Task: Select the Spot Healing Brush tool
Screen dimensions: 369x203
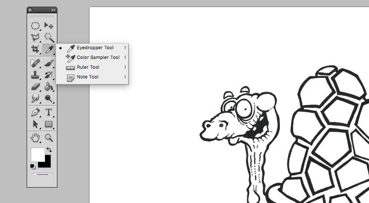Action: (35, 63)
